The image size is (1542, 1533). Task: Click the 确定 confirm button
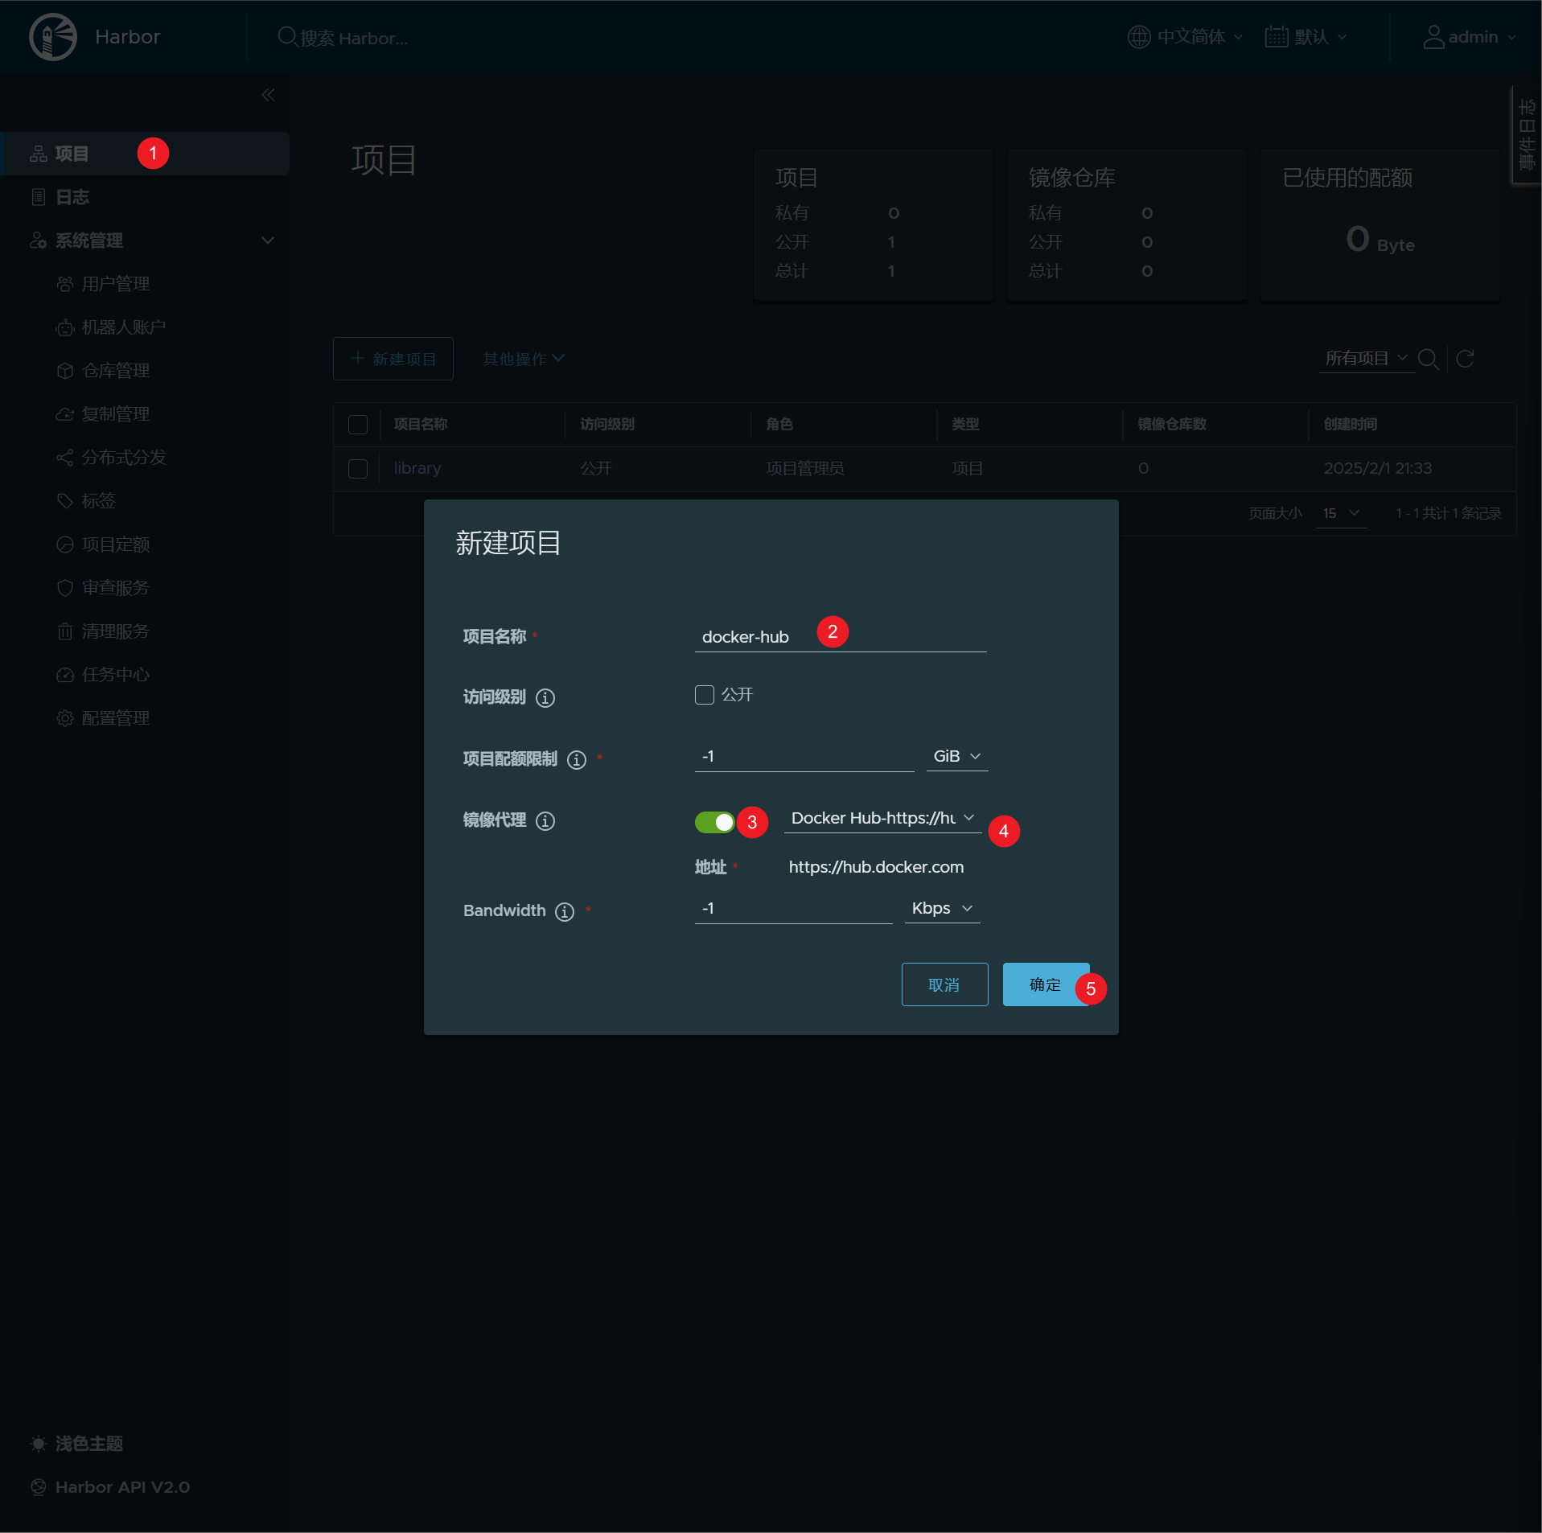point(1046,984)
